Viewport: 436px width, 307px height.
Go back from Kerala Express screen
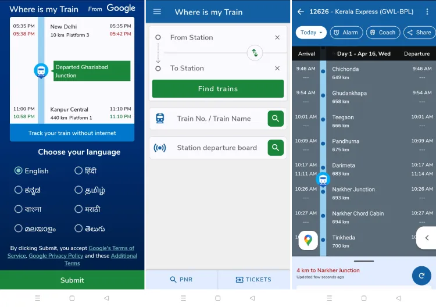click(301, 12)
